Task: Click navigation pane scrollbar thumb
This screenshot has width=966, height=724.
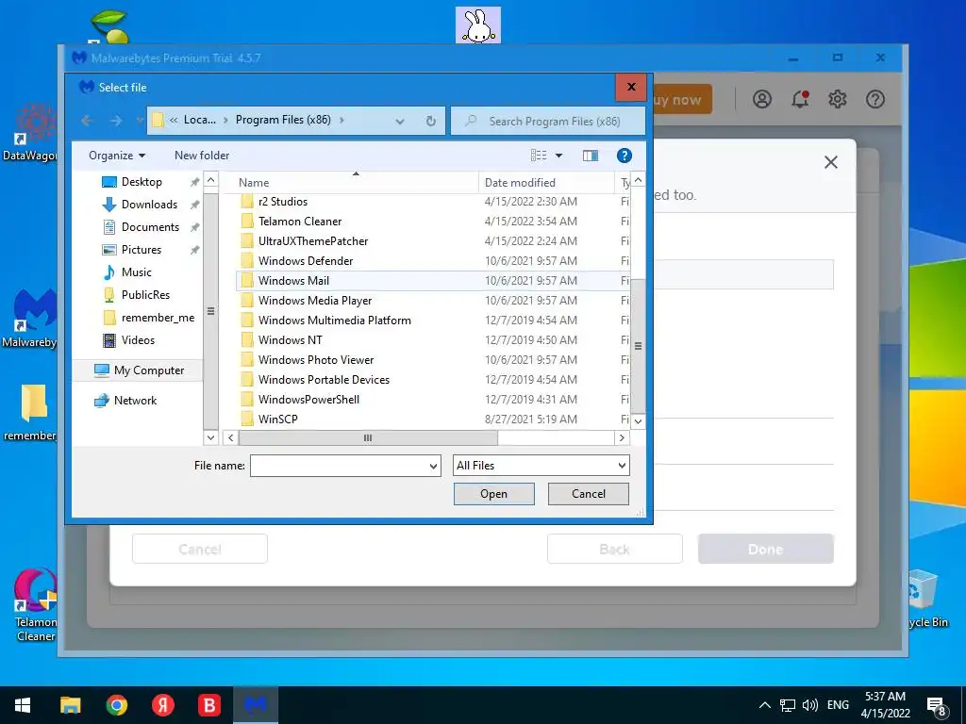Action: (x=210, y=311)
